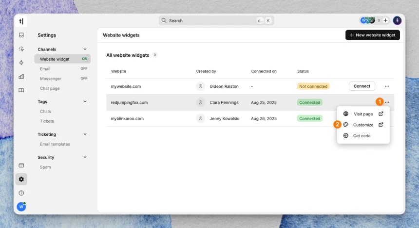This screenshot has width=419, height=228.
Task: Click the code icon next to Get code
Action: 346,136
